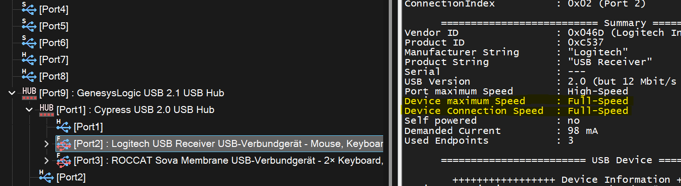
Task: Click the USB icon beside Port8
Action: point(29,76)
